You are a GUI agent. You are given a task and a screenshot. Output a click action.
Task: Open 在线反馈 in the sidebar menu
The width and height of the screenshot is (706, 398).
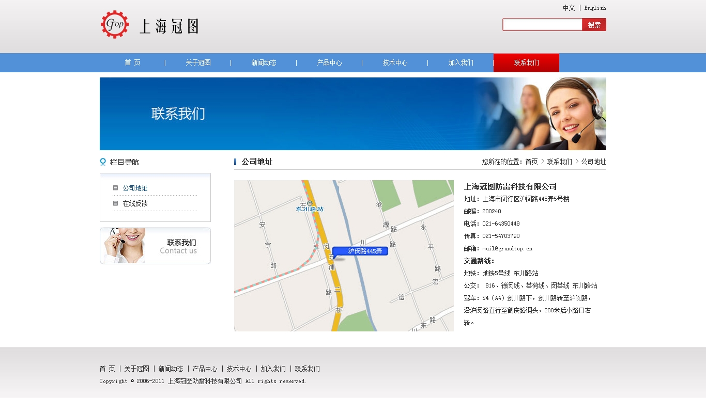coord(135,203)
